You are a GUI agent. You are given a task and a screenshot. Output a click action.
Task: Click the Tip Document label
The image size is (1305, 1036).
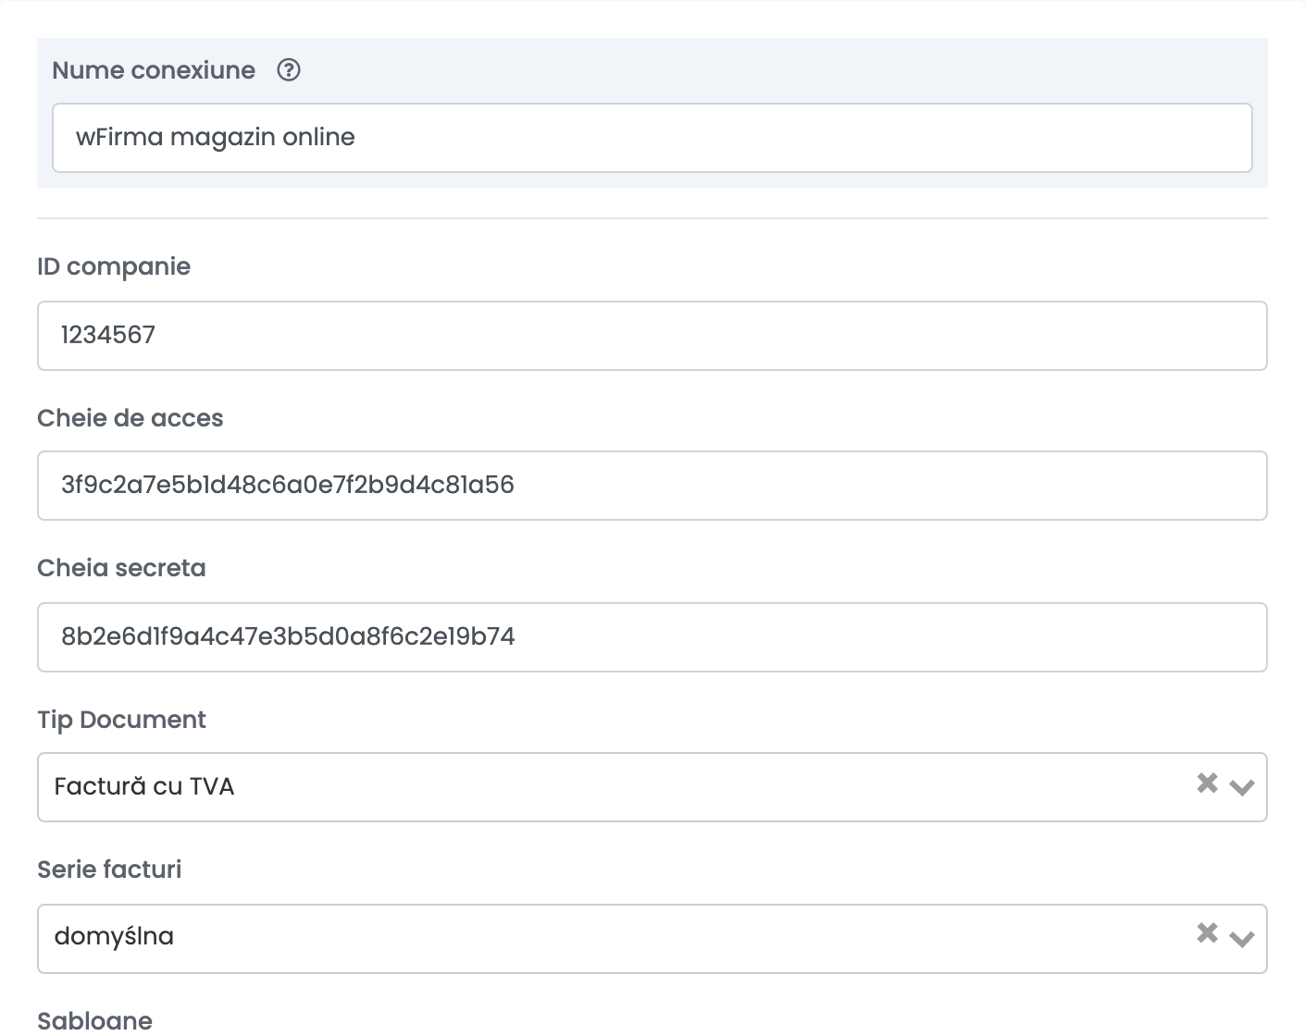pyautogui.click(x=121, y=720)
